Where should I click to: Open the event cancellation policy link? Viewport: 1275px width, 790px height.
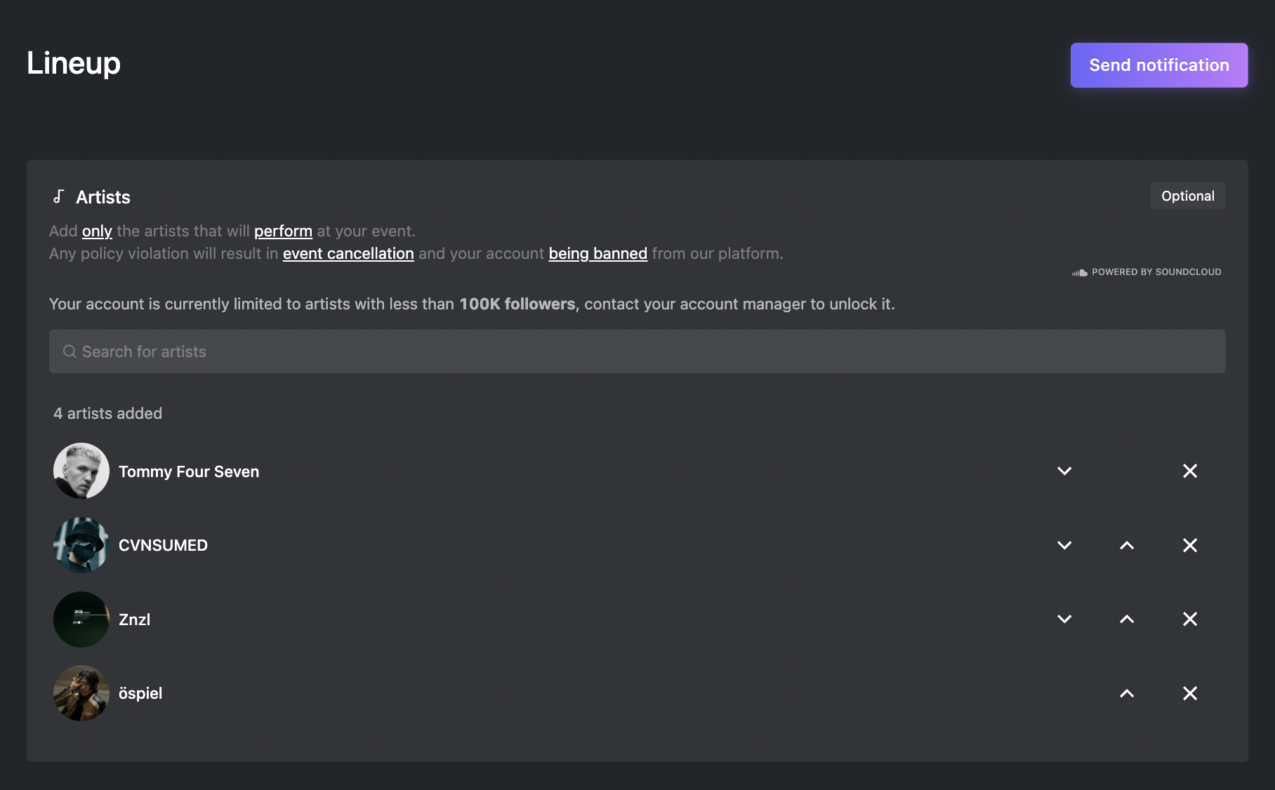(348, 253)
